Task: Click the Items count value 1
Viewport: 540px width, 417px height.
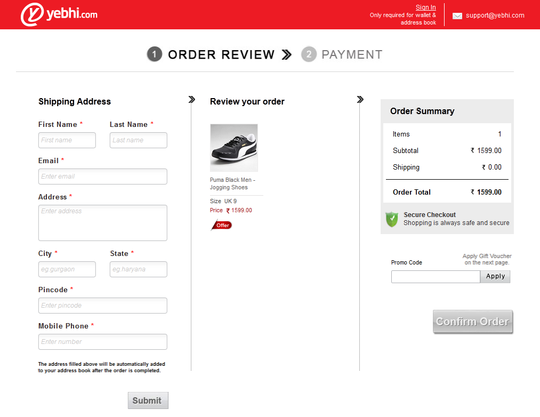Action: pos(499,134)
